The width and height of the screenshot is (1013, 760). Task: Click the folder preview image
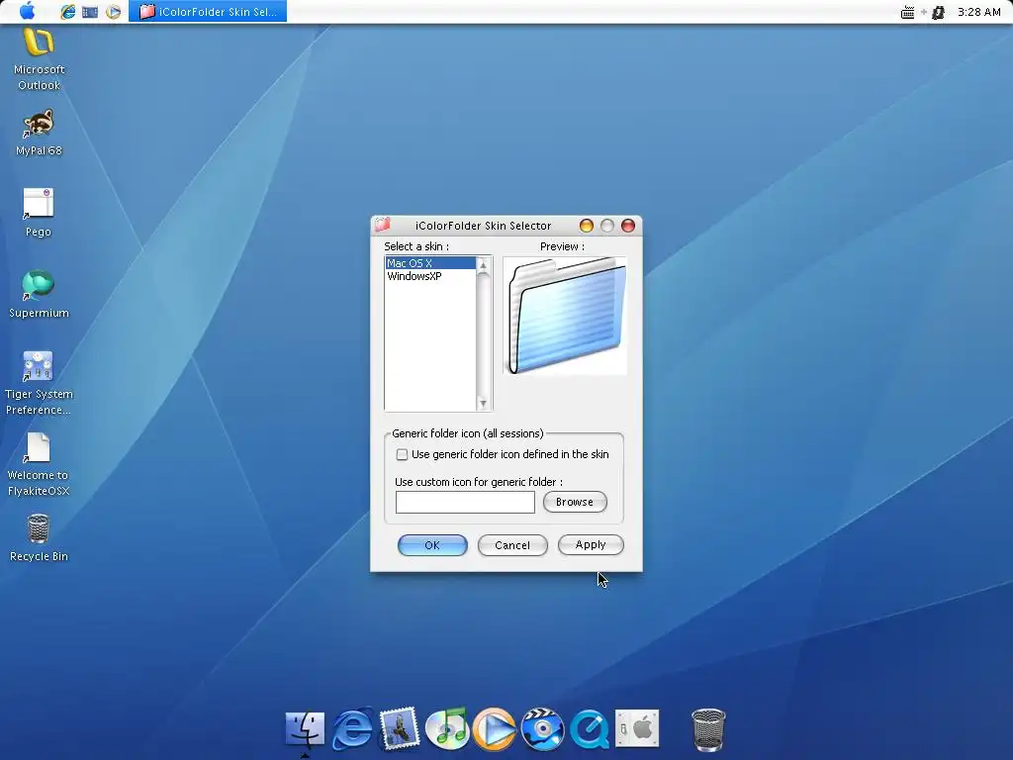(x=565, y=316)
